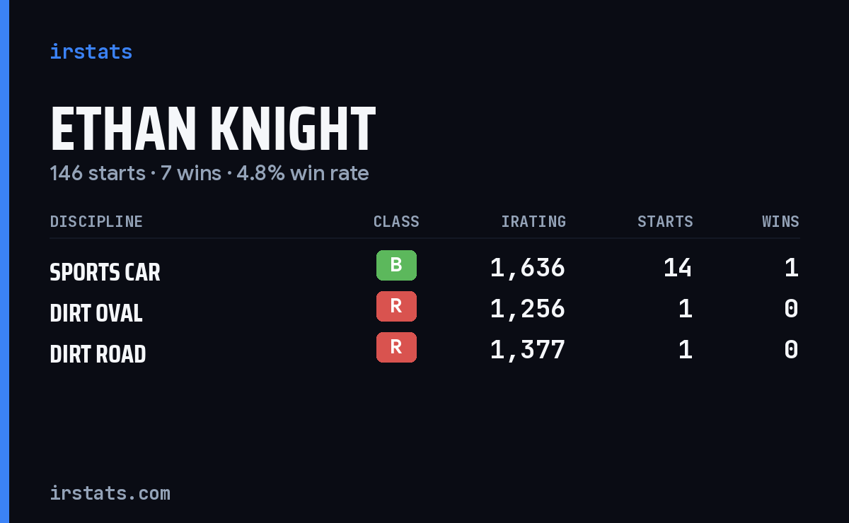Sort by the iRating column header
The image size is (849, 523).
[533, 222]
